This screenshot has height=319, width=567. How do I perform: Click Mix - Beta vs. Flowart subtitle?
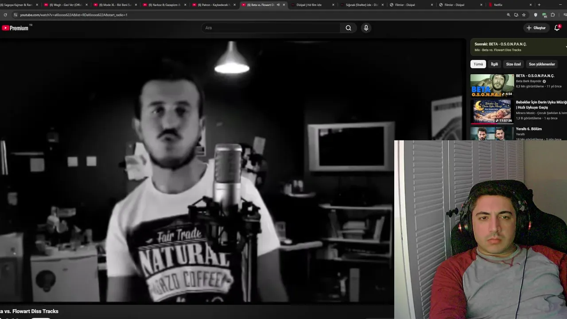point(498,50)
